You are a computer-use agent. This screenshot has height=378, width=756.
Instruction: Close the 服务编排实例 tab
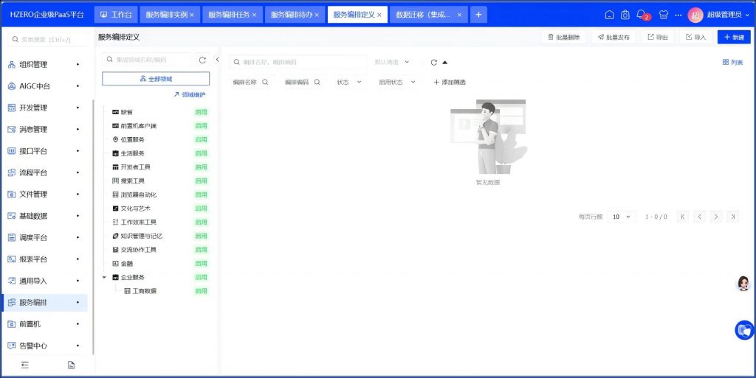tap(193, 15)
